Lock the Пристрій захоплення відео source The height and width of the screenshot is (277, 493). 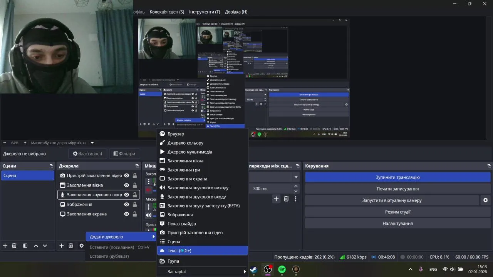[135, 175]
